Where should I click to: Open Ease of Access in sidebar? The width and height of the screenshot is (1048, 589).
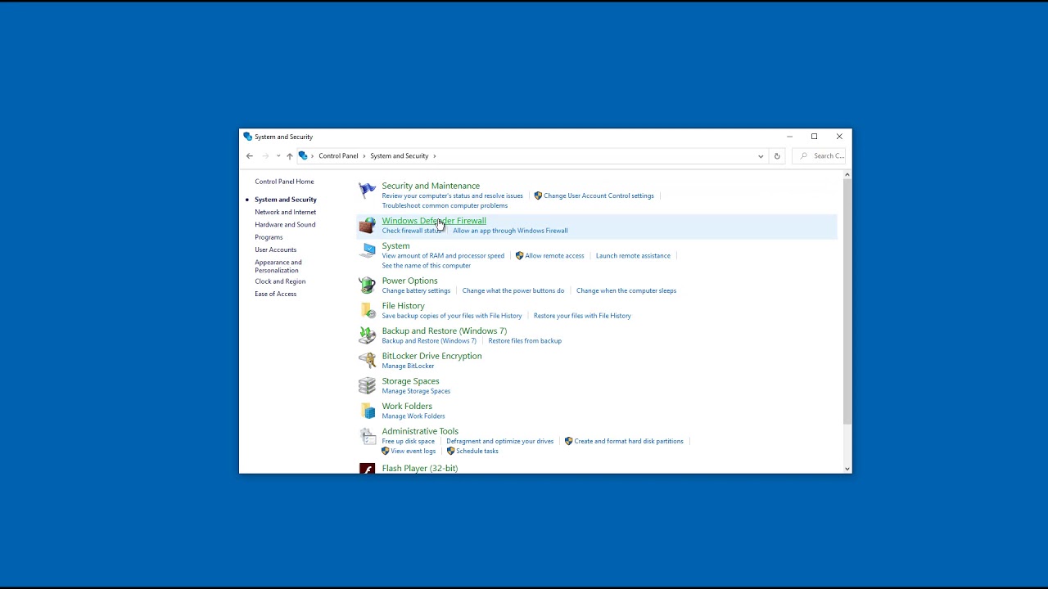(275, 294)
